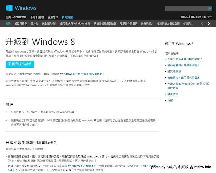This screenshot has height=173, width=216.
Task: Open the 認識 WINDOWS menu
Action: click(16, 17)
